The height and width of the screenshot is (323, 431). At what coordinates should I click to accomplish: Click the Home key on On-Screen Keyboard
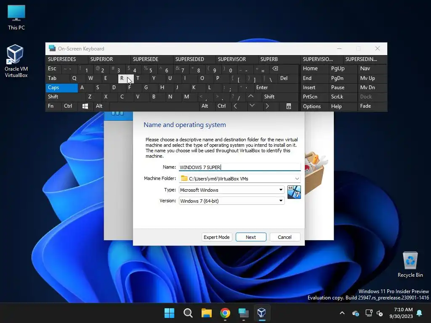point(315,69)
